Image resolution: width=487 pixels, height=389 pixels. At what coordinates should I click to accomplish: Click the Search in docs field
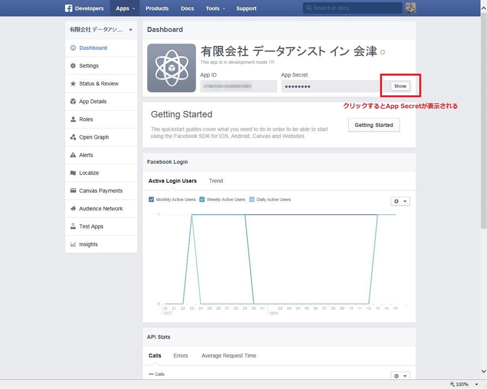click(353, 8)
